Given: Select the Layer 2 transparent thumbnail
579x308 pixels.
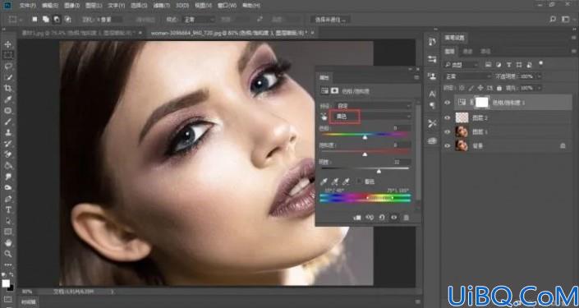Looking at the screenshot, I should tap(462, 117).
